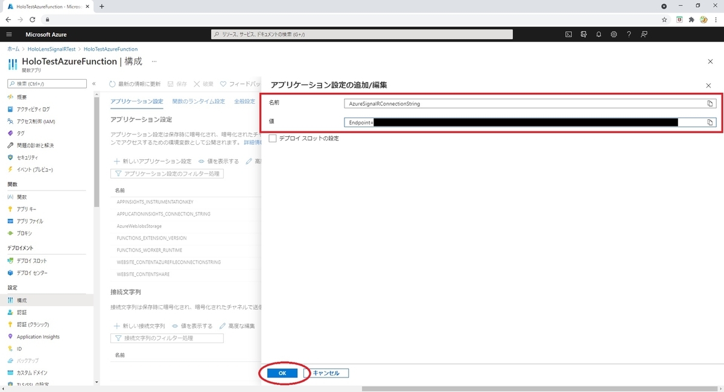Screen dimensions: 724x392
Task: Open イベント (プレビュー) in the sidebar
Action: pyautogui.click(x=35, y=169)
